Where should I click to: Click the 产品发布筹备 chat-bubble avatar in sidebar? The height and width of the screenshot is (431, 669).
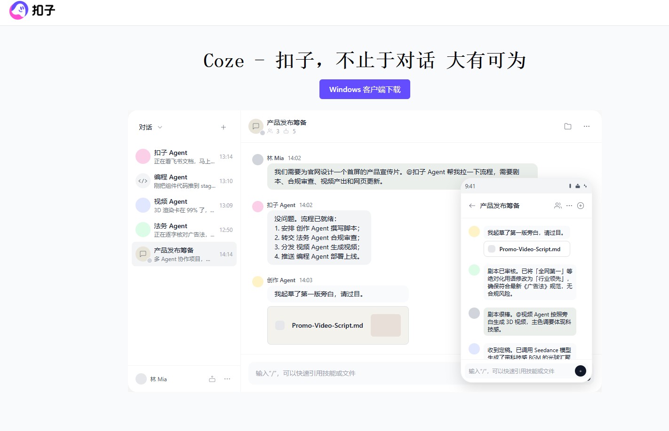tap(143, 254)
